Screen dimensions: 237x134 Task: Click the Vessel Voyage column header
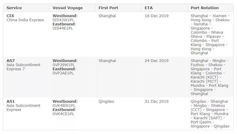pyautogui.click(x=68, y=8)
